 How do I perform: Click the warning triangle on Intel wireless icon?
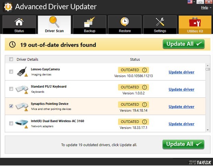click(x=26, y=127)
